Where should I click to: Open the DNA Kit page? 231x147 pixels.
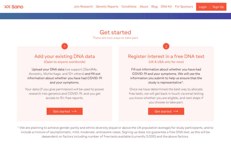click(166, 7)
